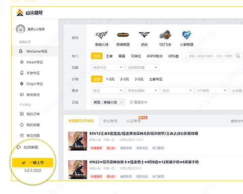Switch to the 全部账号(7164) tab
The width and height of the screenshot is (243, 194).
pos(81,121)
